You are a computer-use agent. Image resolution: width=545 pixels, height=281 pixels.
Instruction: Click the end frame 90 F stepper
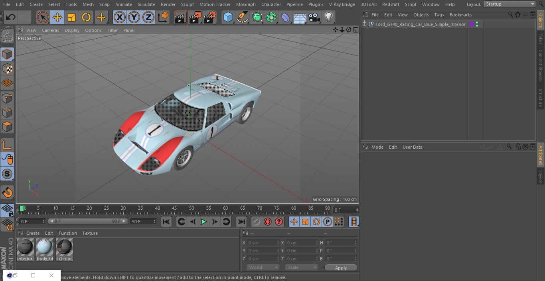point(154,222)
